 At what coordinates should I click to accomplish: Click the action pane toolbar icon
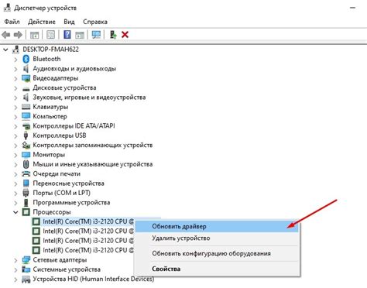coord(80,35)
